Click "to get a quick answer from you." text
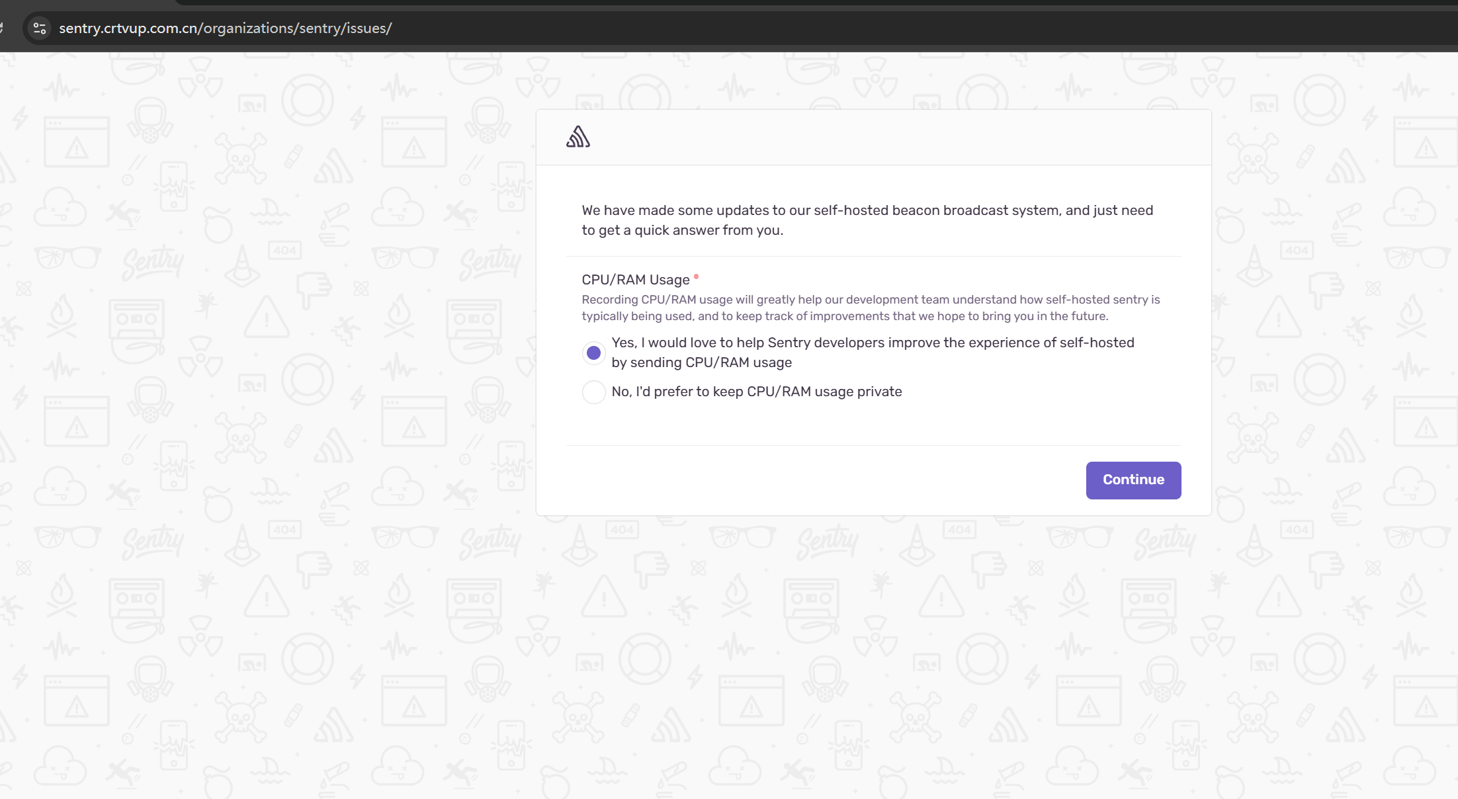 682,230
